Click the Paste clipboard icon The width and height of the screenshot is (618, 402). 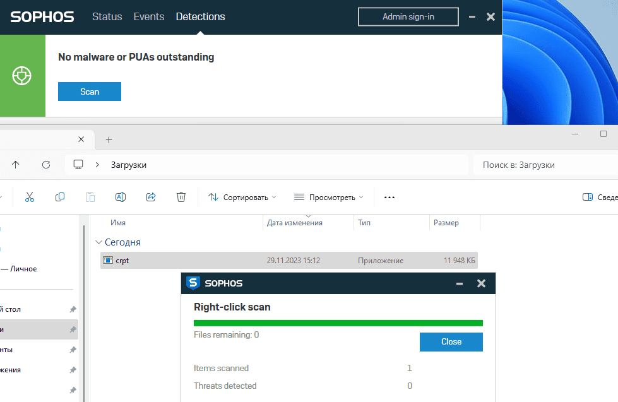pos(90,197)
